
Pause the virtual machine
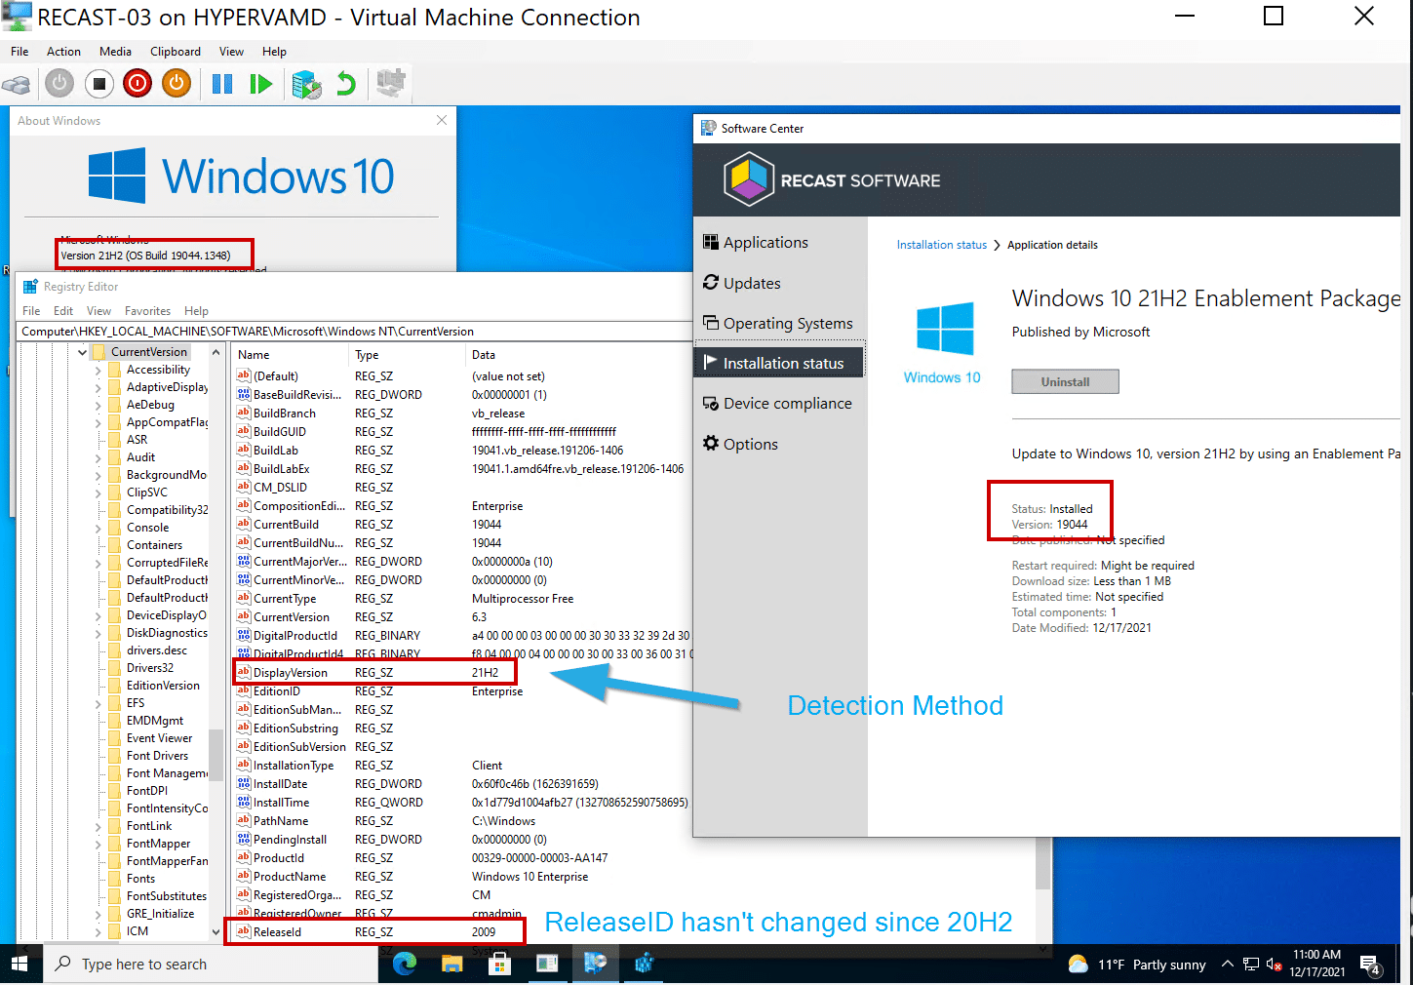click(221, 84)
